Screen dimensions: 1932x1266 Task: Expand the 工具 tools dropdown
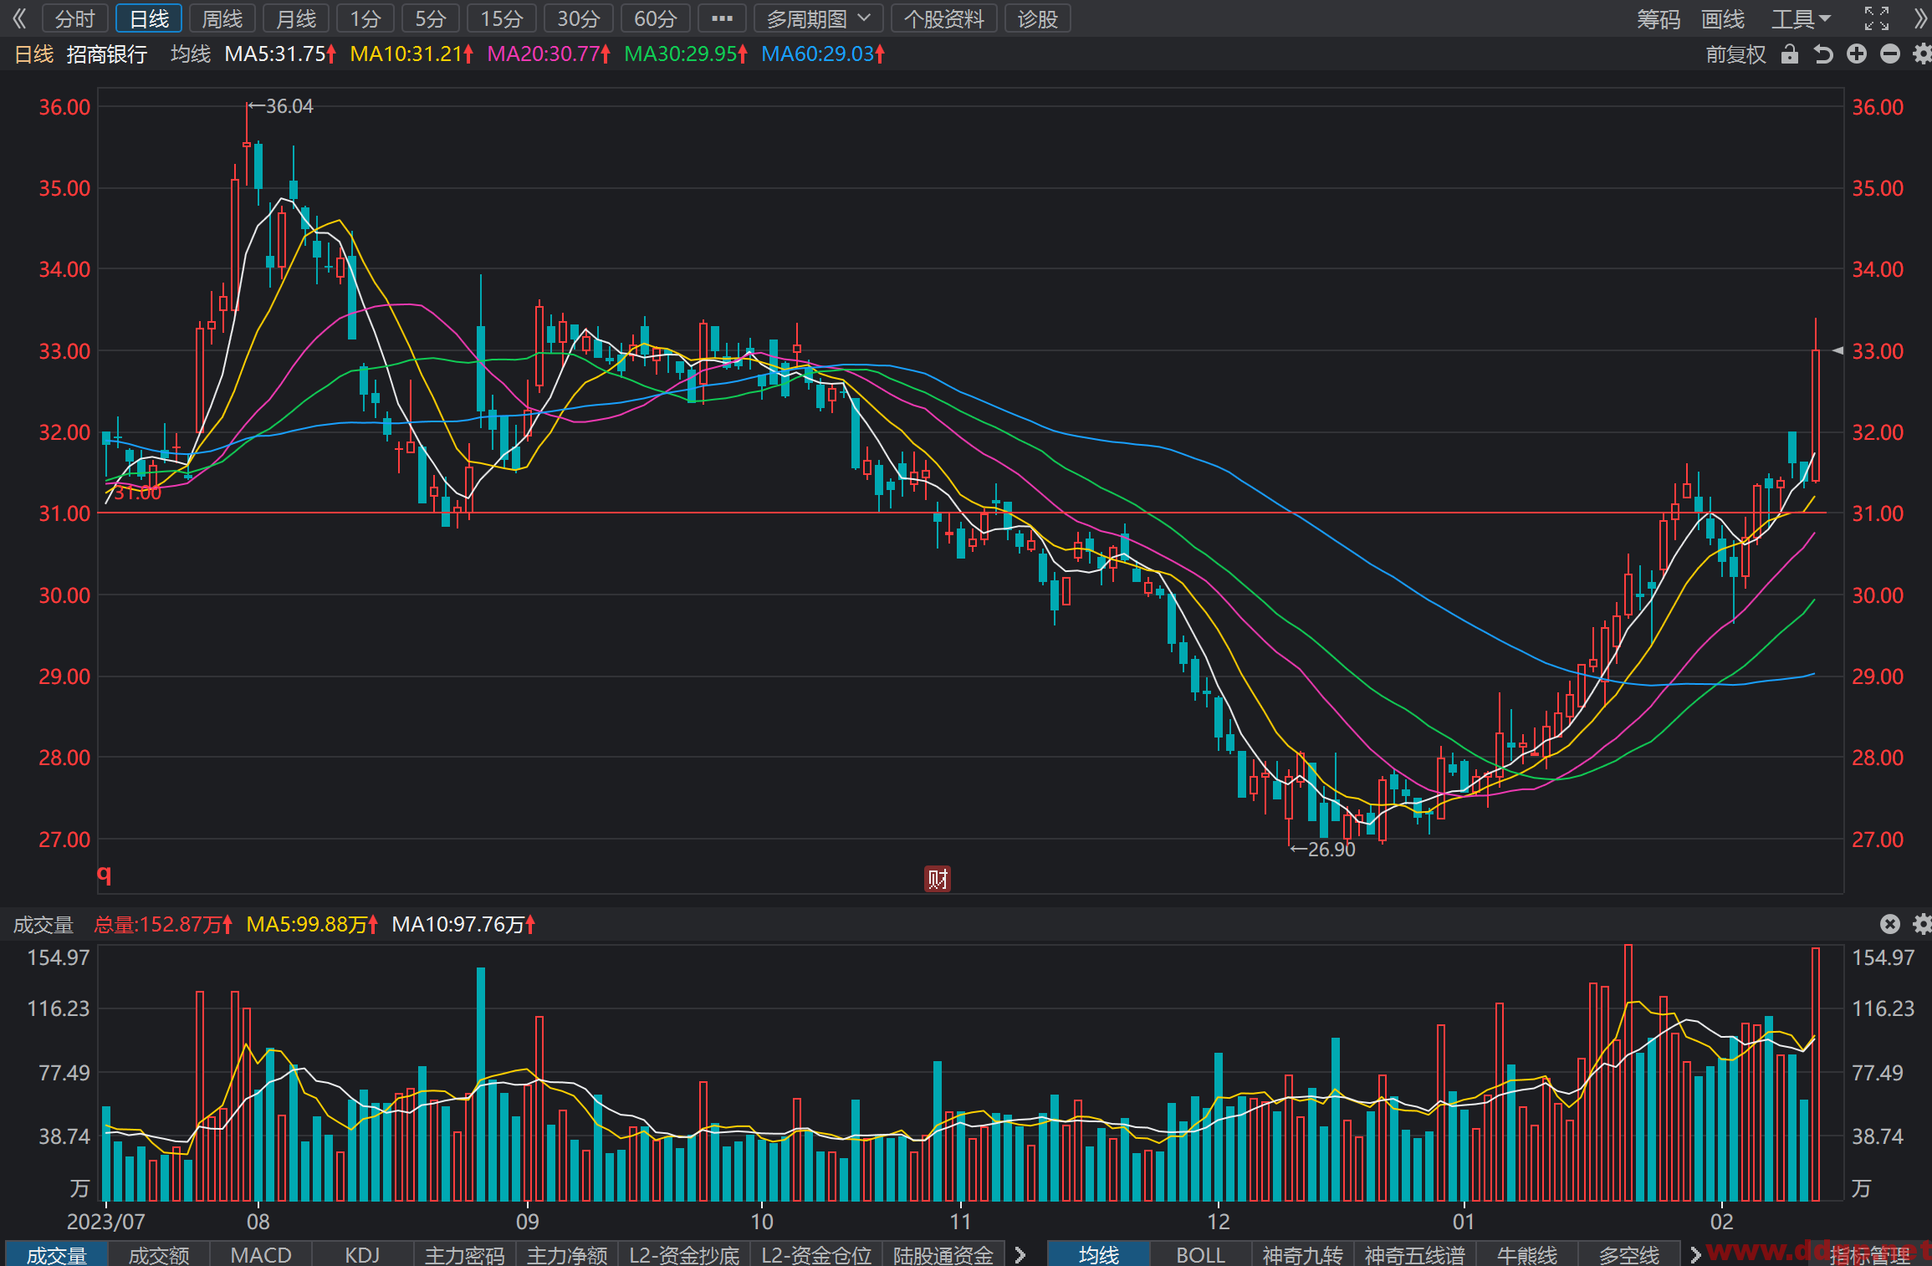pyautogui.click(x=1801, y=18)
